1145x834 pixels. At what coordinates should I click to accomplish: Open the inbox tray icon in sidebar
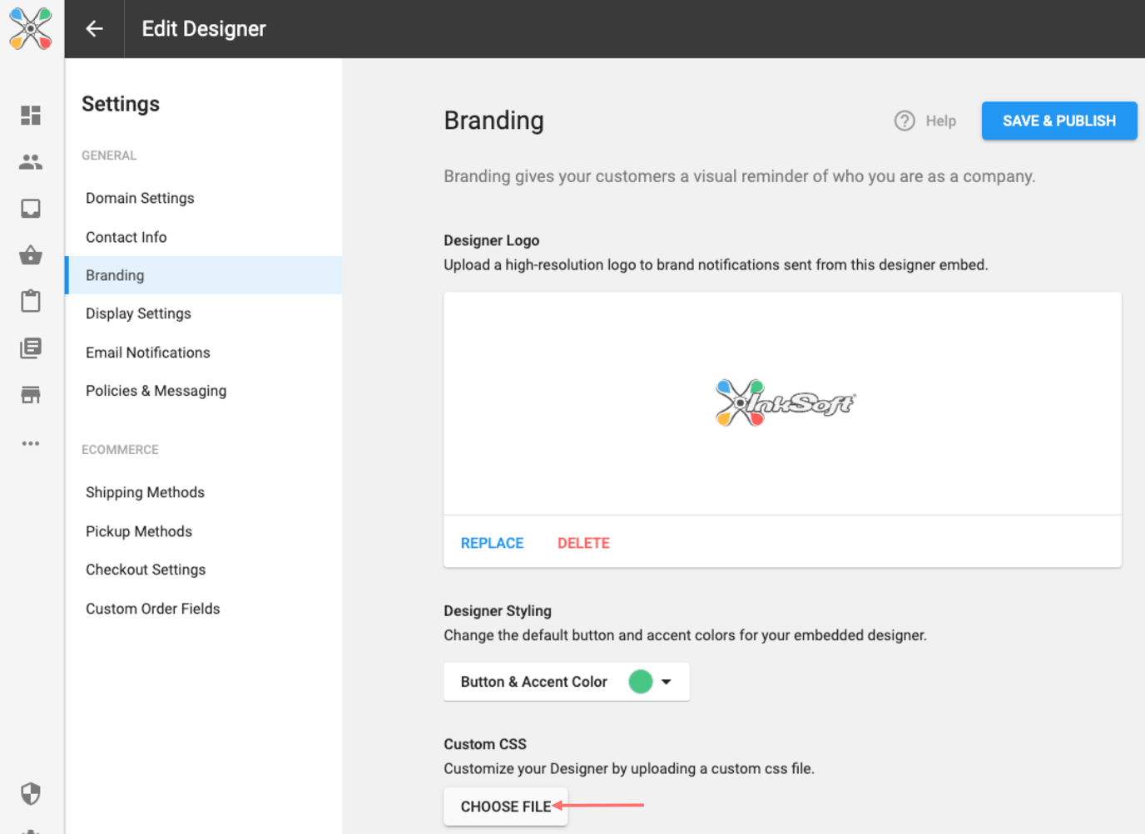click(x=31, y=209)
